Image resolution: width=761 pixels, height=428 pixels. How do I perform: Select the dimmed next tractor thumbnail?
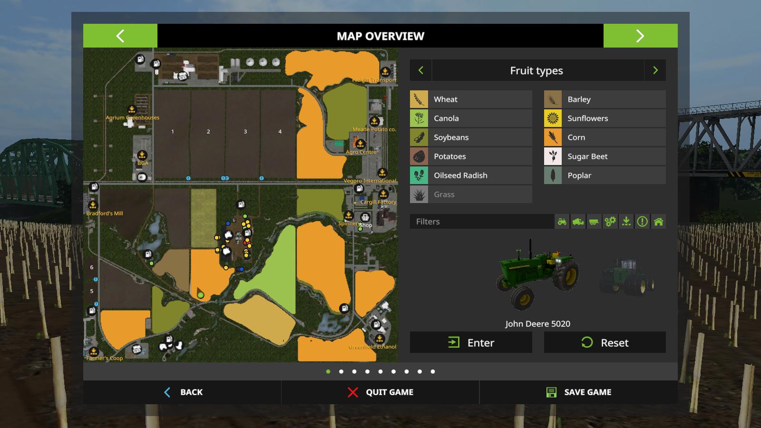[x=627, y=277]
